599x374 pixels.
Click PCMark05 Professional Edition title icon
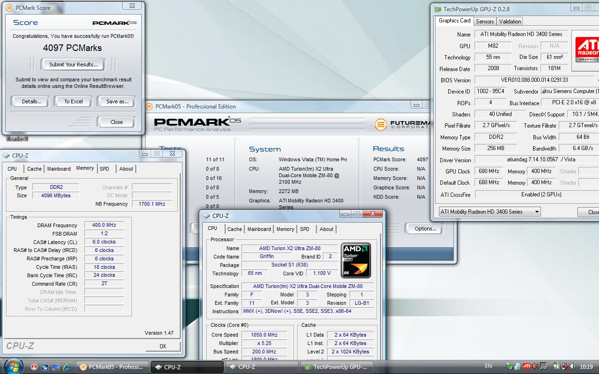coord(150,107)
